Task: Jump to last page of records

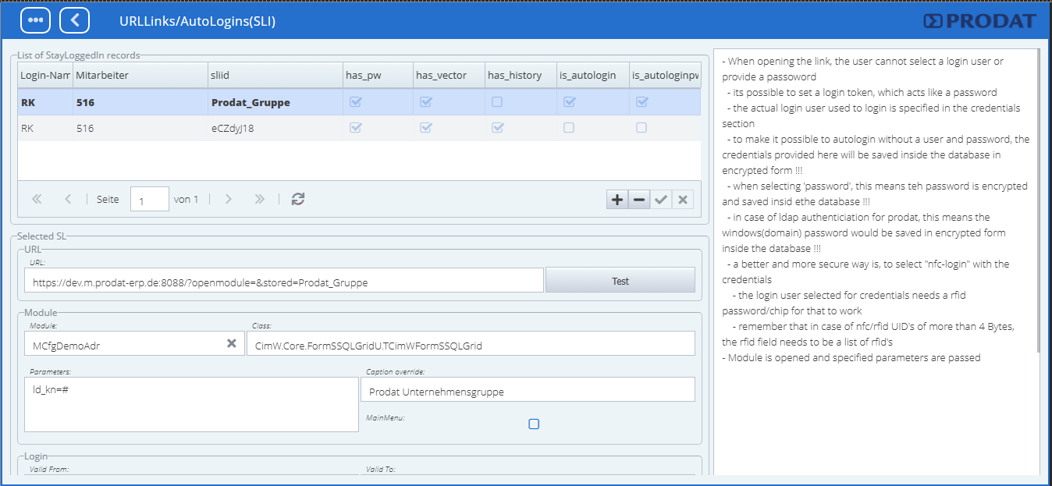Action: 259,200
